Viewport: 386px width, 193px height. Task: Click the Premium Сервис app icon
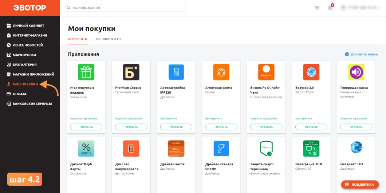pyautogui.click(x=131, y=72)
